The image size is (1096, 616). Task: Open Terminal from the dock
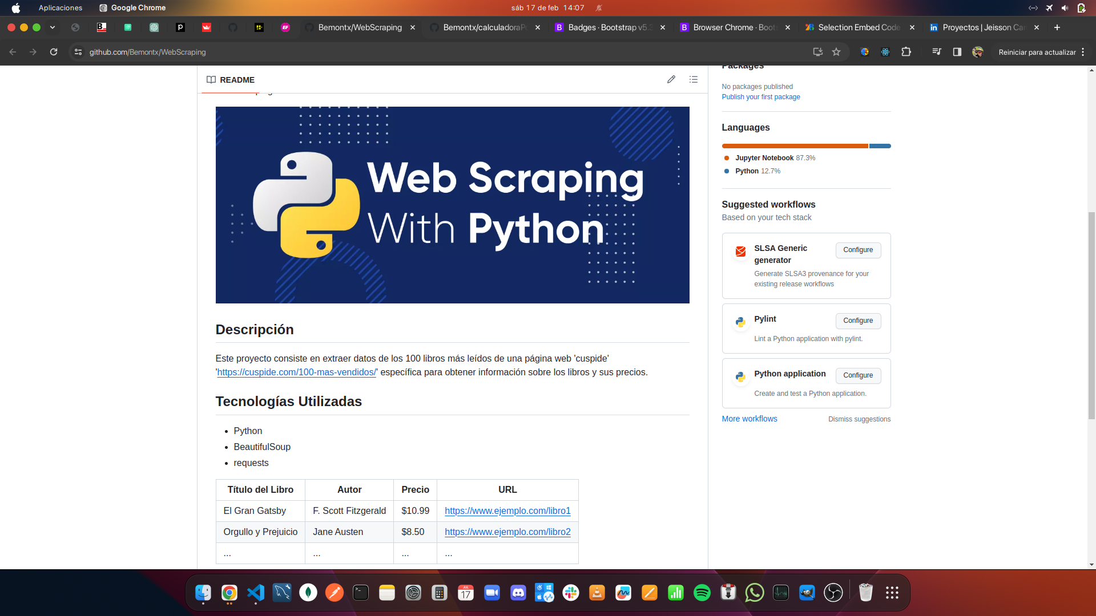361,593
